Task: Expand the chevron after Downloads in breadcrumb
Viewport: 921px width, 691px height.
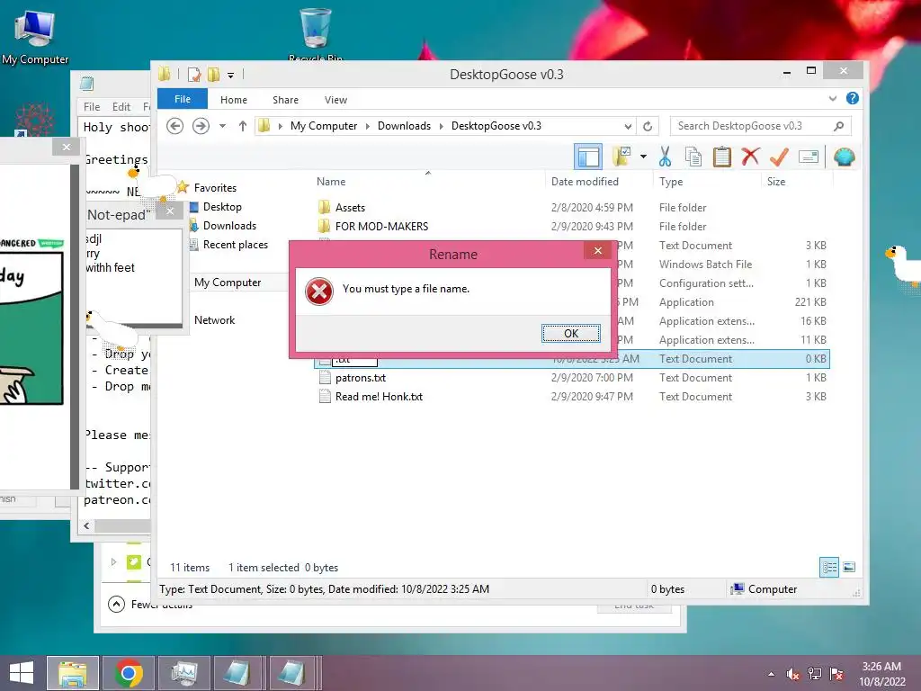Action: (x=441, y=126)
